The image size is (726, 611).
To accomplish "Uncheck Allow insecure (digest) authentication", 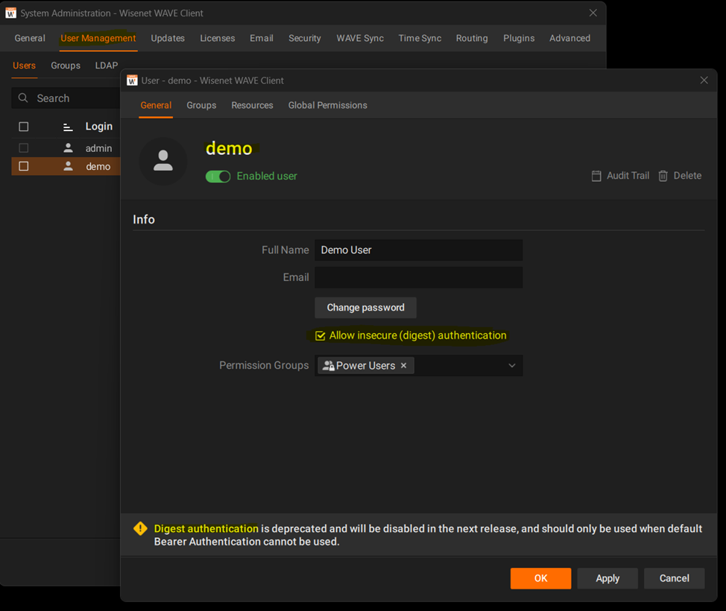I will click(320, 335).
